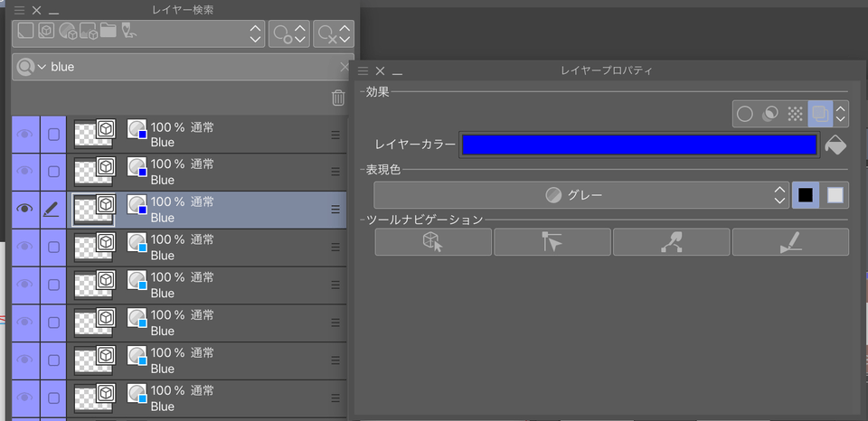Close the Layer Search panel
The image size is (868, 421).
[36, 11]
